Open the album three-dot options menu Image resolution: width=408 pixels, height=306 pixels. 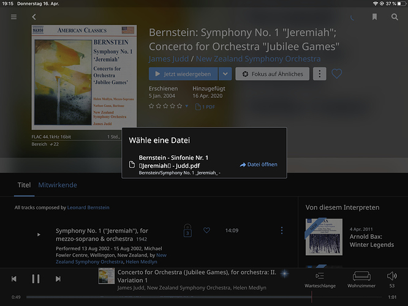[x=320, y=74]
